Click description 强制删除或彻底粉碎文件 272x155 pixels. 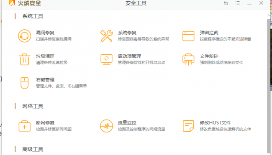click(221, 63)
